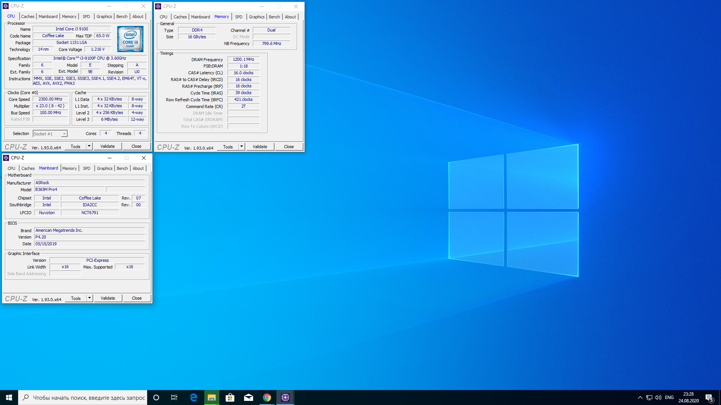This screenshot has width=721, height=405.
Task: Click CPU-Z title icon in CPU window
Action: point(6,6)
